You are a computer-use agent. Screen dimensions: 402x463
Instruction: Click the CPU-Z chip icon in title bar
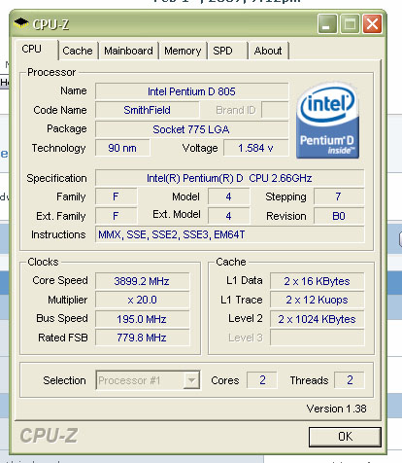21,23
